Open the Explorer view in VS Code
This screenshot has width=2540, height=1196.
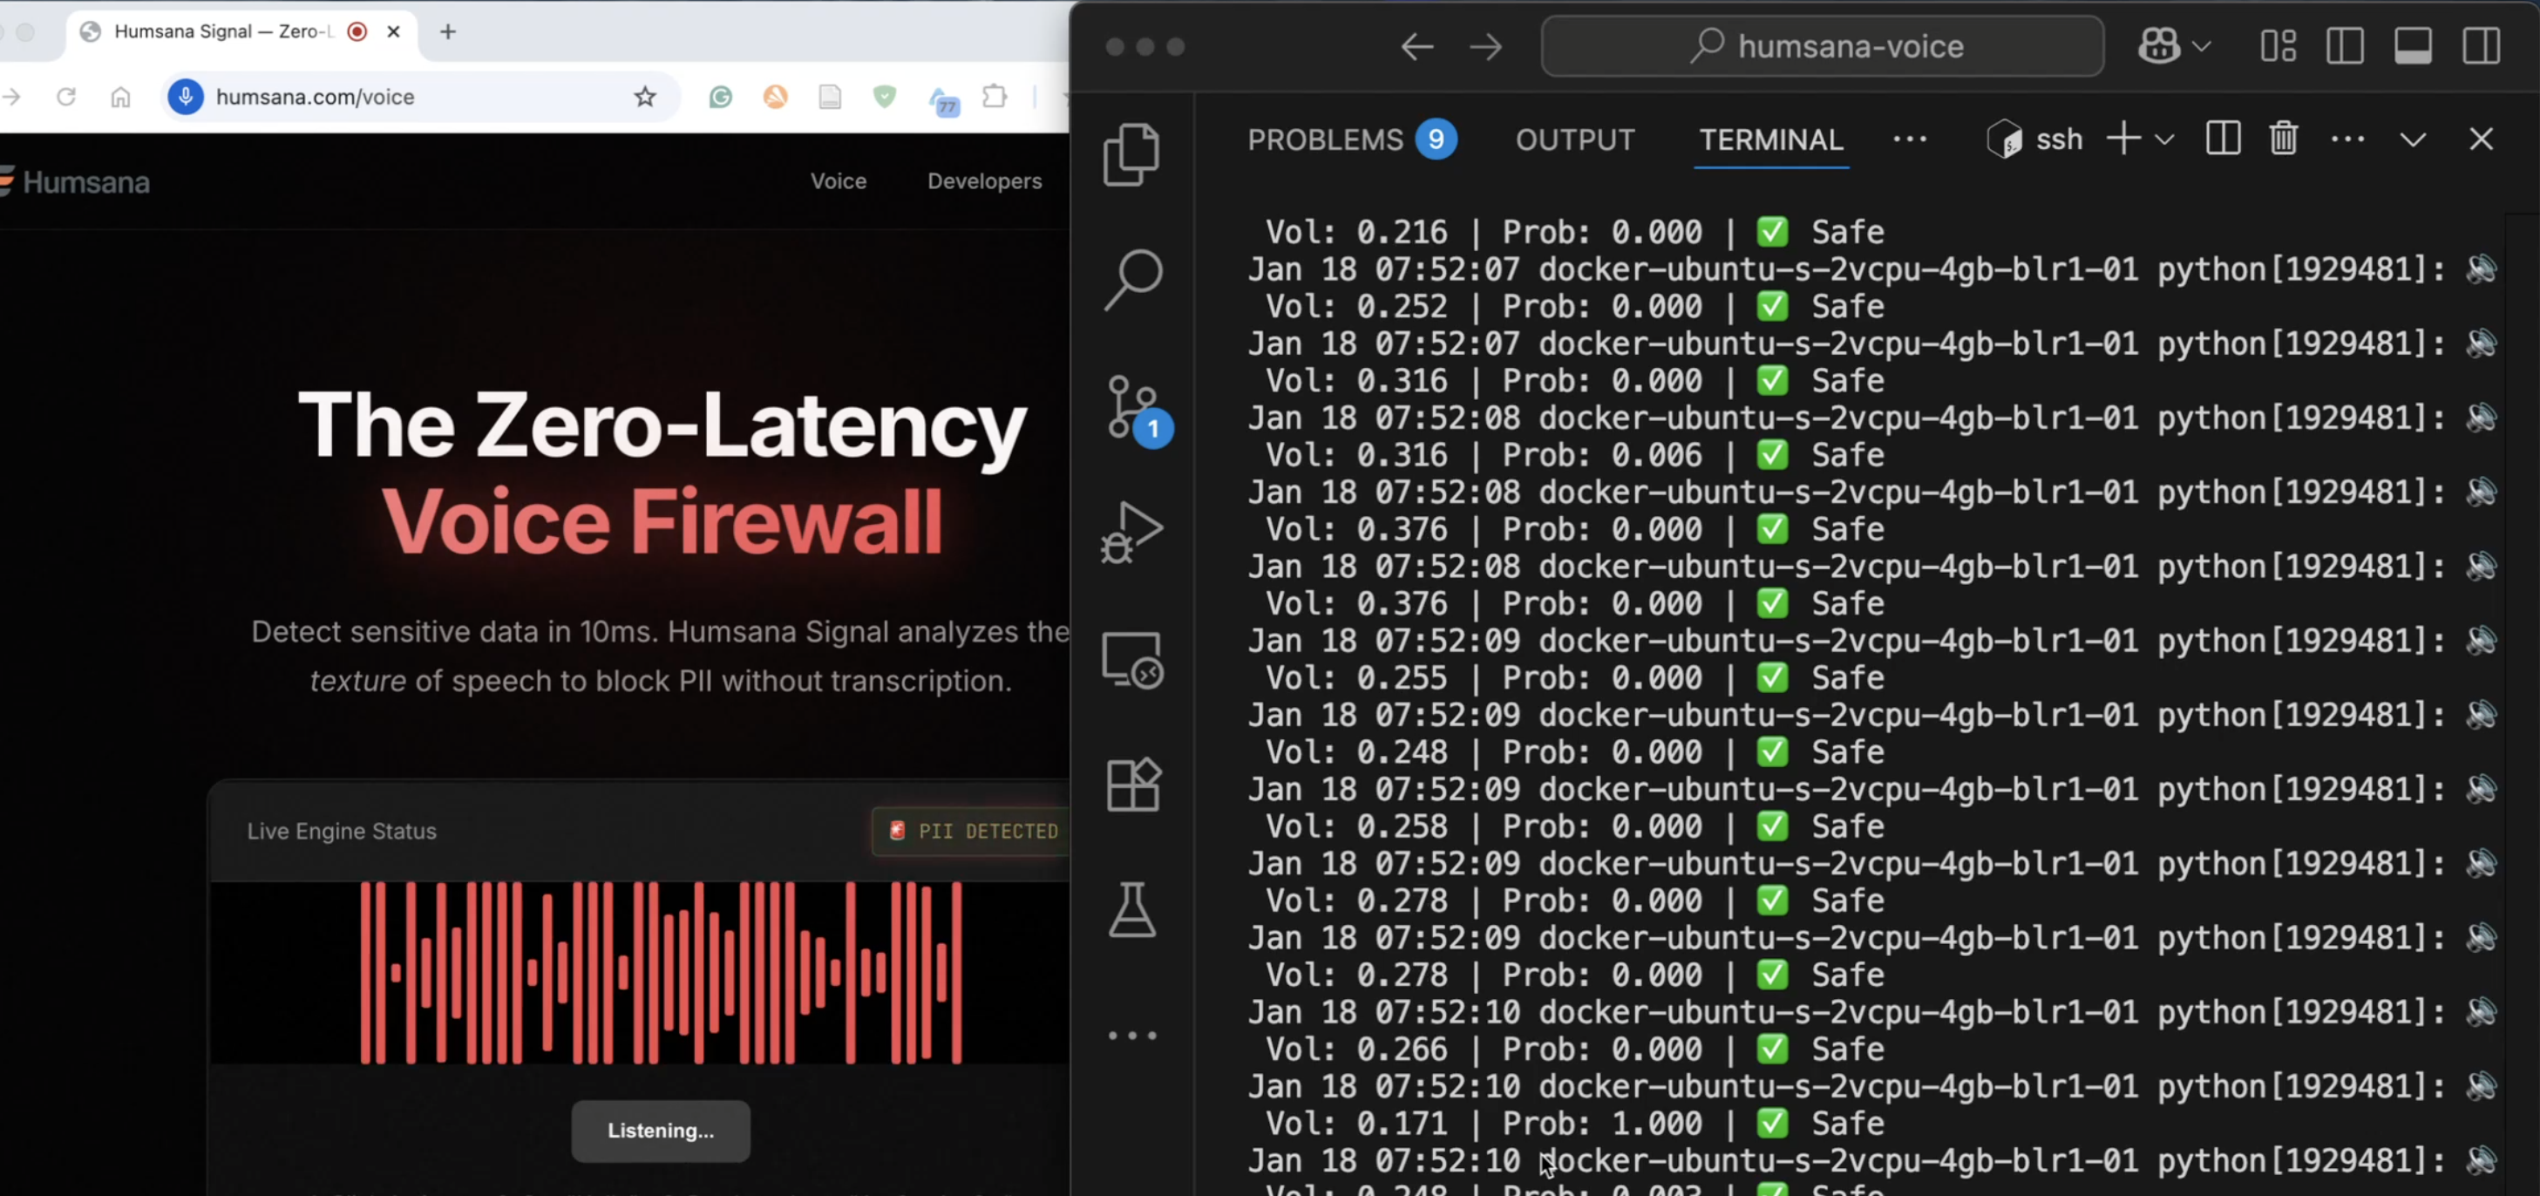pos(1132,153)
